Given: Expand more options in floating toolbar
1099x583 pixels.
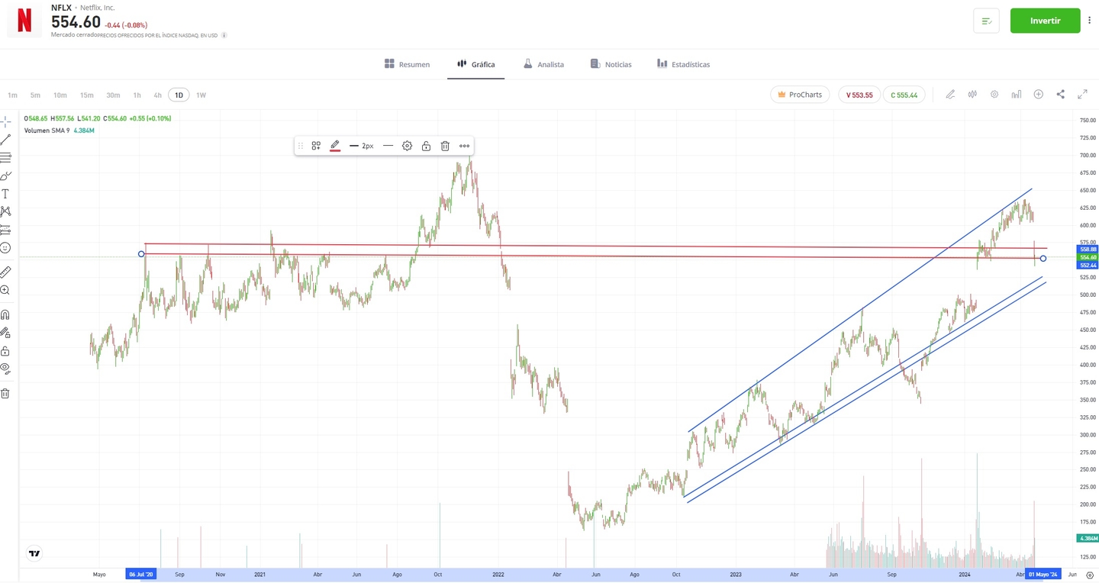Looking at the screenshot, I should click(464, 146).
